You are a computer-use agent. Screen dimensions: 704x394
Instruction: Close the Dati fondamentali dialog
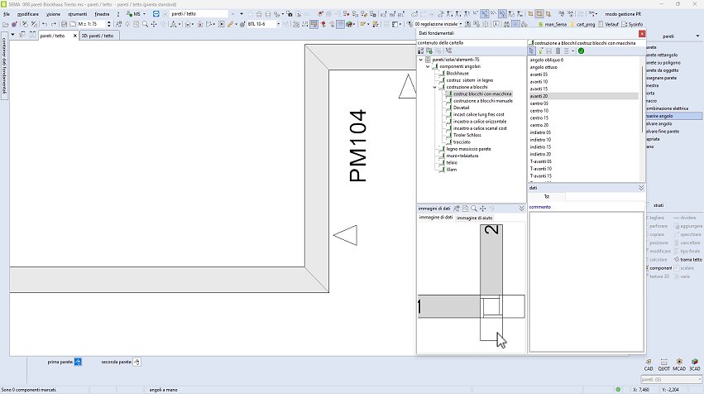[642, 33]
